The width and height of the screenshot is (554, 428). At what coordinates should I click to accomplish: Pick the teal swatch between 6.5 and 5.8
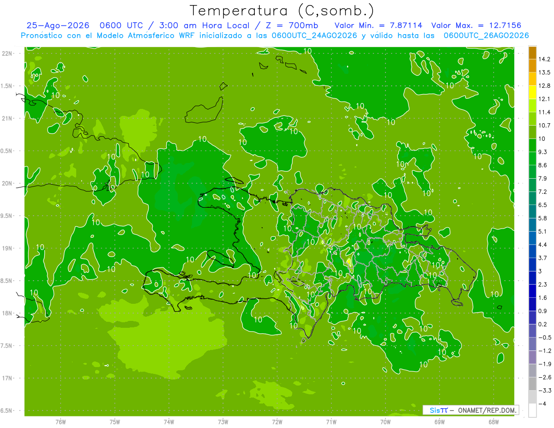coord(532,211)
